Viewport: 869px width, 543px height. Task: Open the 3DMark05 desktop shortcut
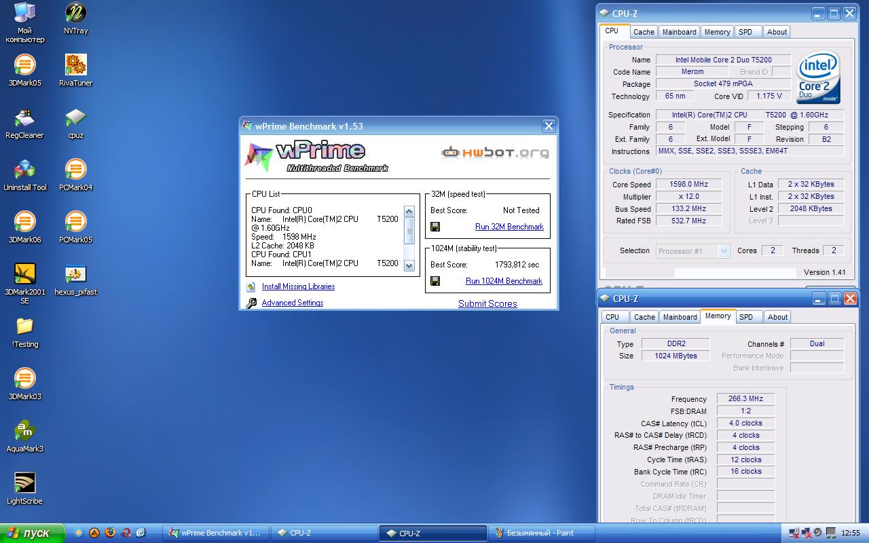tap(24, 71)
